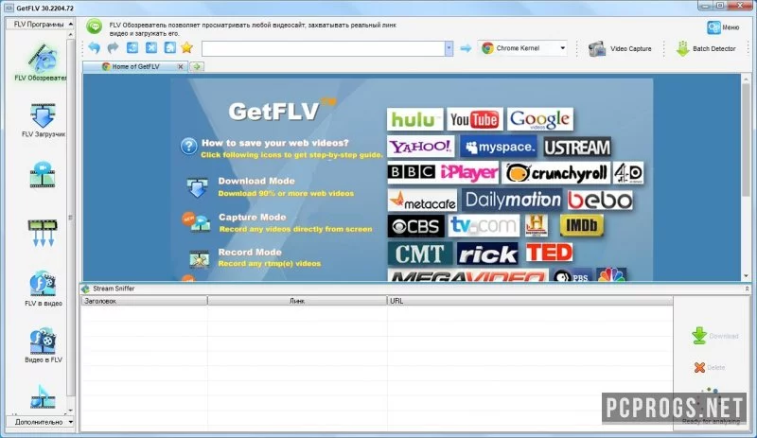
Task: Click the Линк column header
Action: (x=297, y=301)
